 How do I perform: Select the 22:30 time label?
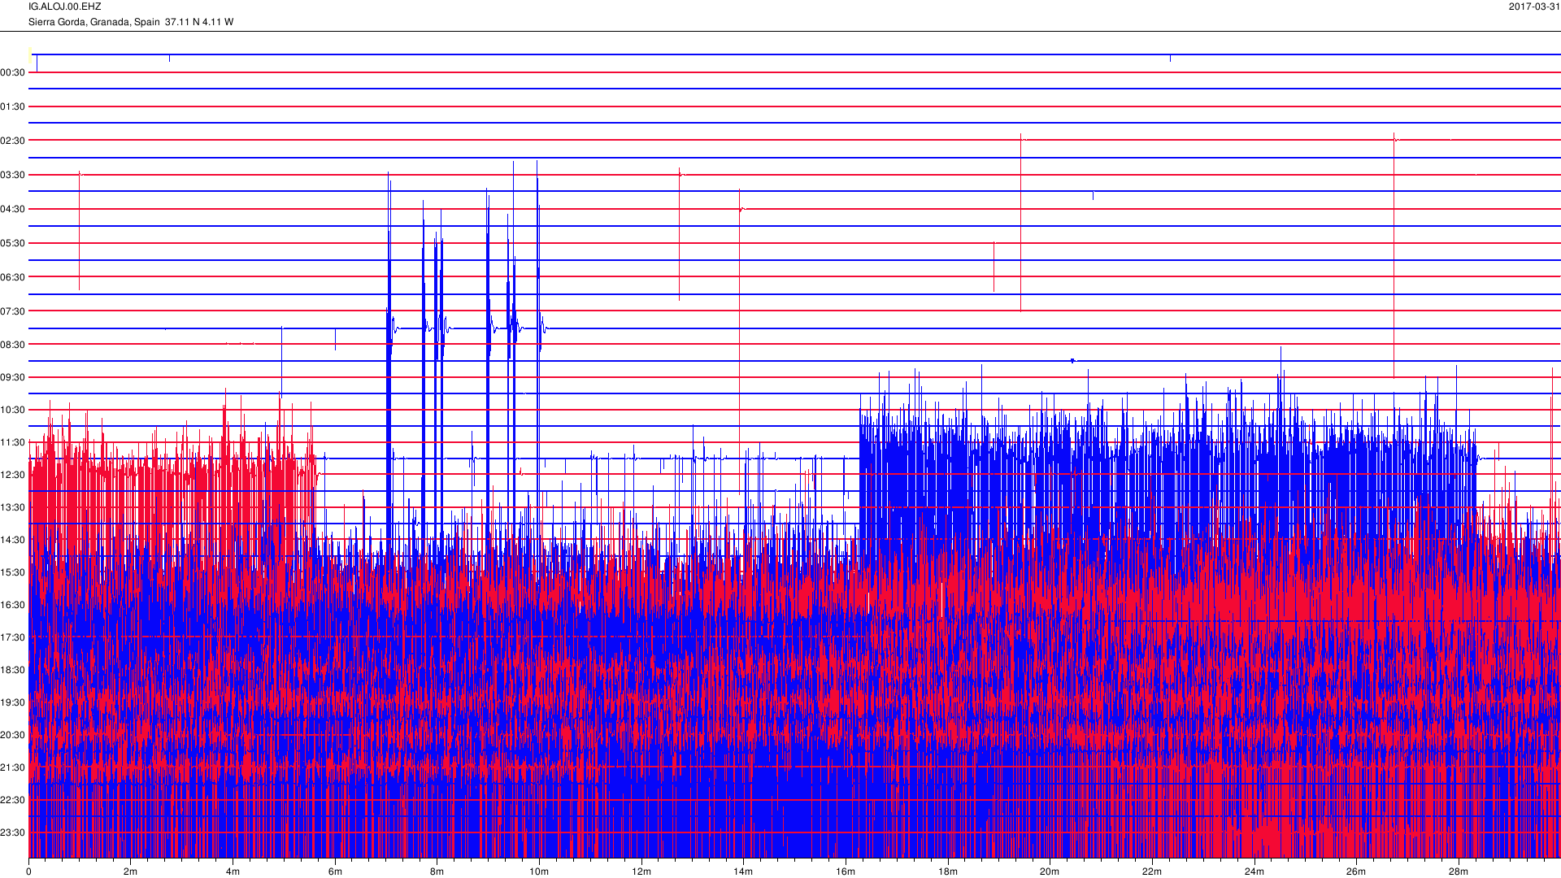[x=13, y=800]
